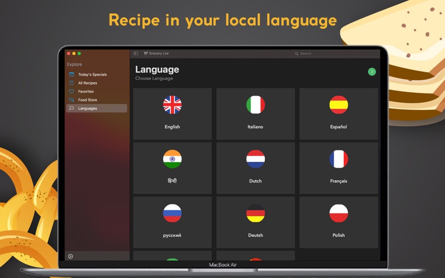Select the Dutch label
The width and height of the screenshot is (445, 278).
(x=255, y=181)
